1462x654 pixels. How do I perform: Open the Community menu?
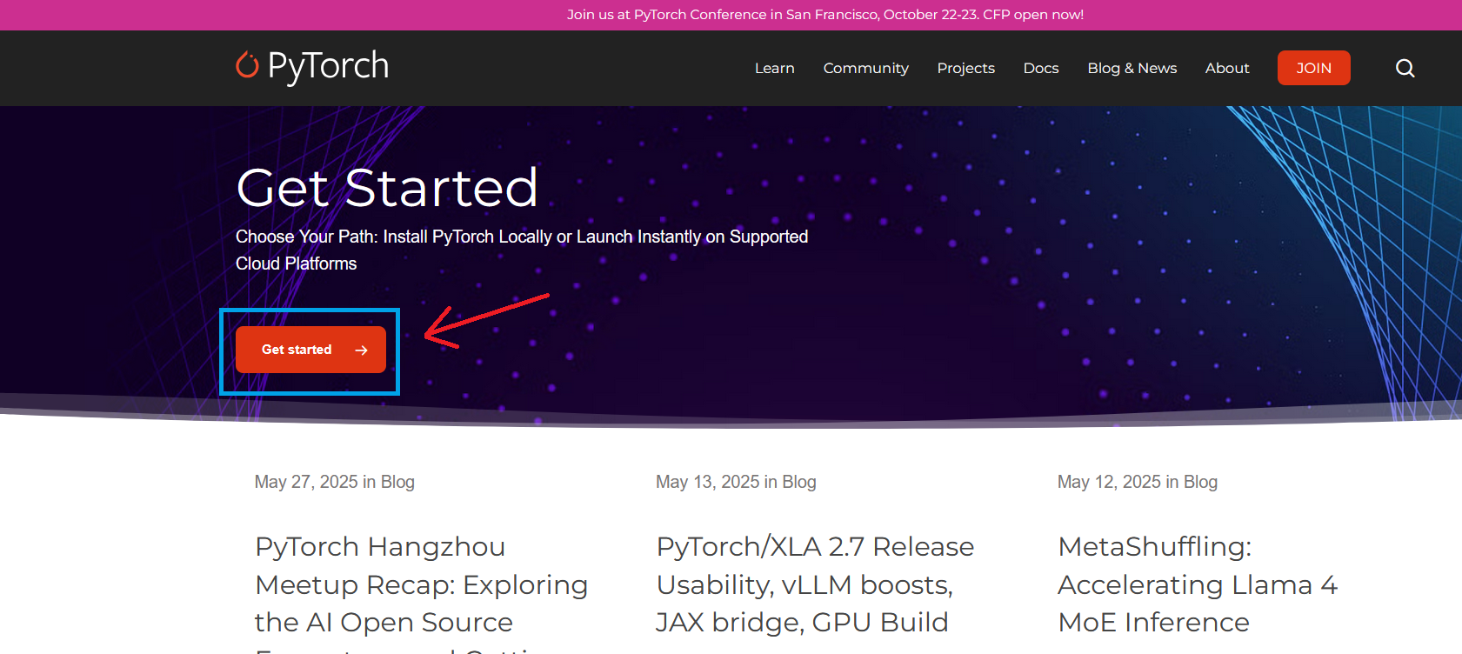[x=865, y=68]
